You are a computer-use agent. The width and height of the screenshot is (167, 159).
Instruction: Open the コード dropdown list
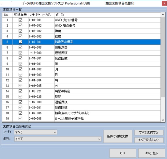(x=36, y=132)
